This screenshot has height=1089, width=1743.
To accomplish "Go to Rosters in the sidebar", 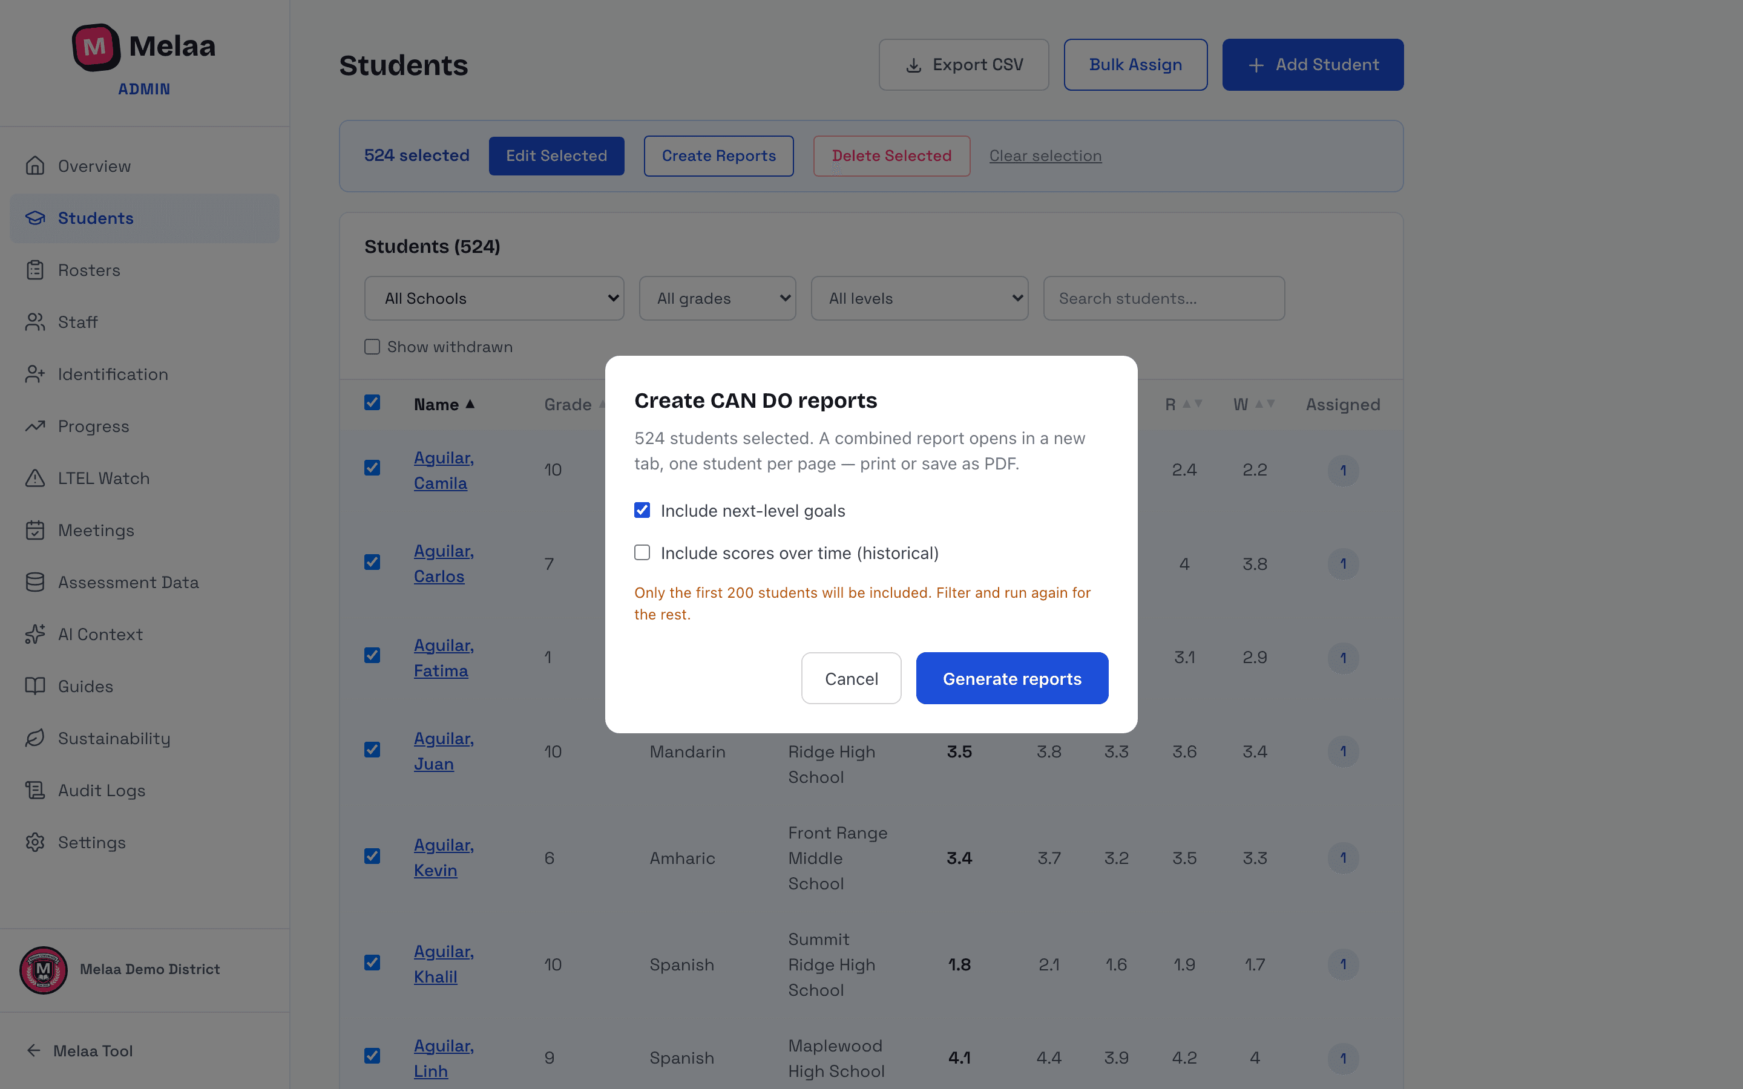I will click(x=144, y=270).
